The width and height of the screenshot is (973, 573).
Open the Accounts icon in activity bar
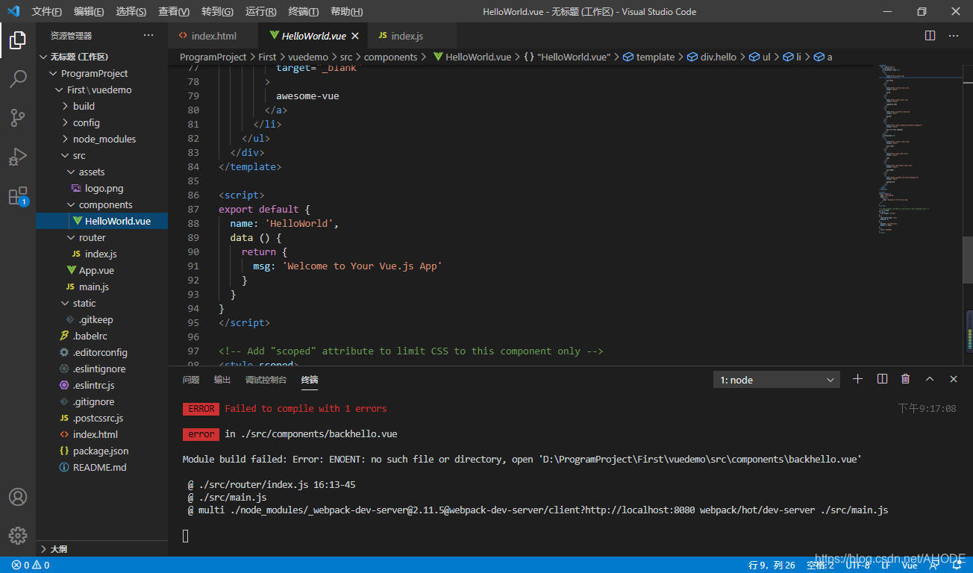[18, 497]
